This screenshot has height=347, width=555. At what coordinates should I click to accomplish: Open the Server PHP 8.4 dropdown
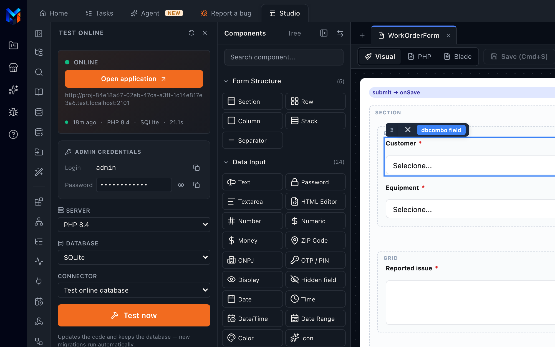pos(134,225)
